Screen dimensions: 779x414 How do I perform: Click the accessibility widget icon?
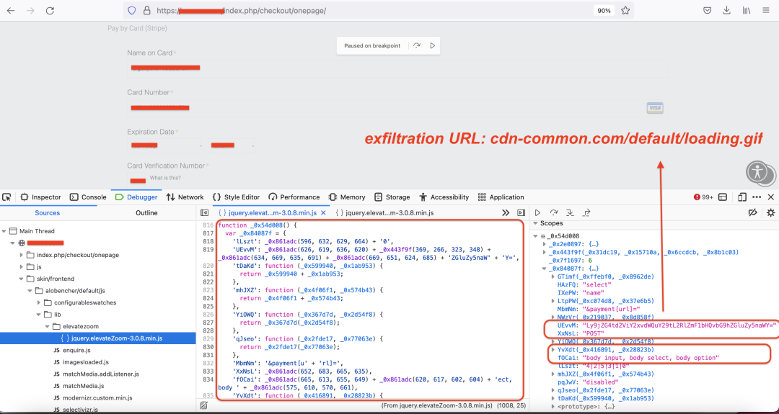[x=755, y=171]
